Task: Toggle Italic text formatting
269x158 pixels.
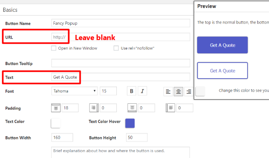Action: coord(142,91)
